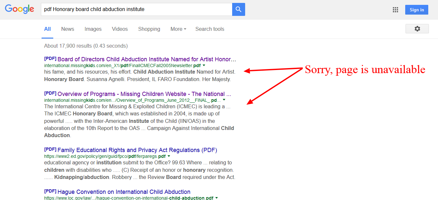Click the blue search magnifier button
Image resolution: width=438 pixels, height=200 pixels.
point(239,9)
